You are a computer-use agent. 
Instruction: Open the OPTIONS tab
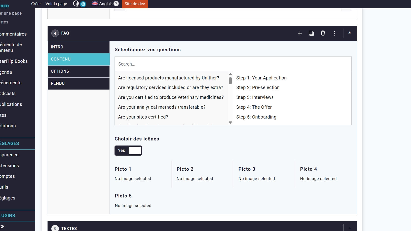click(x=79, y=71)
